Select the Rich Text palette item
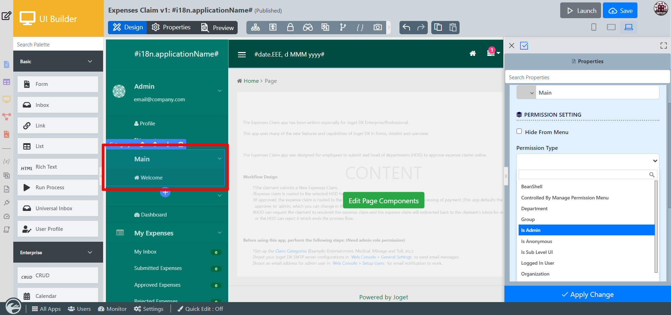The height and width of the screenshot is (315, 671). (x=58, y=167)
